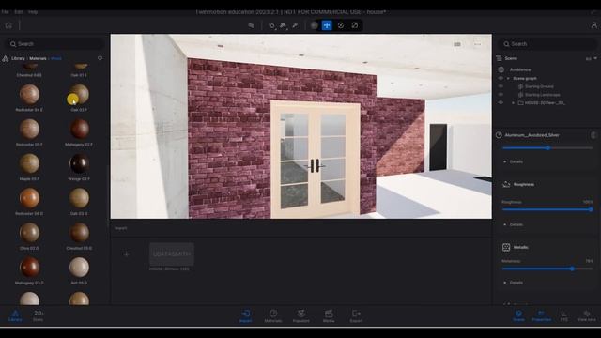Image resolution: width=601 pixels, height=338 pixels.
Task: Click the Scene panel Search field
Action: point(547,44)
